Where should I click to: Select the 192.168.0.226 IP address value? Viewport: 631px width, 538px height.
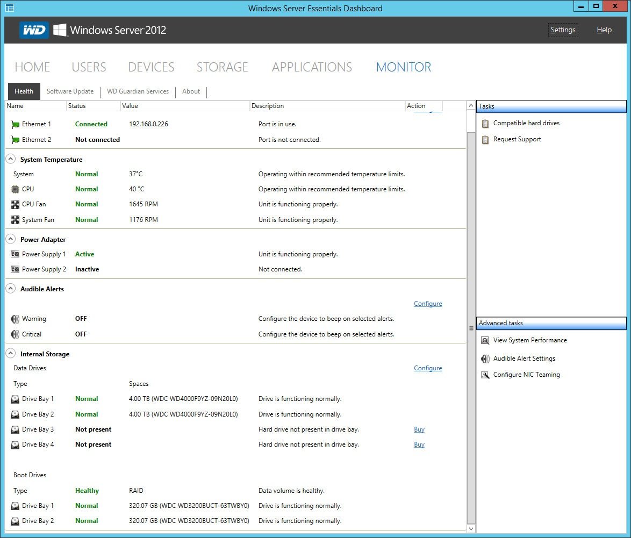[148, 124]
